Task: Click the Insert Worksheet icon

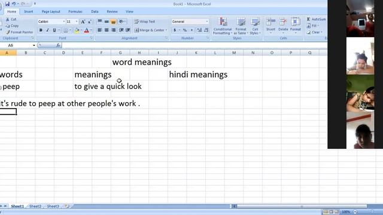Action: 67,206
